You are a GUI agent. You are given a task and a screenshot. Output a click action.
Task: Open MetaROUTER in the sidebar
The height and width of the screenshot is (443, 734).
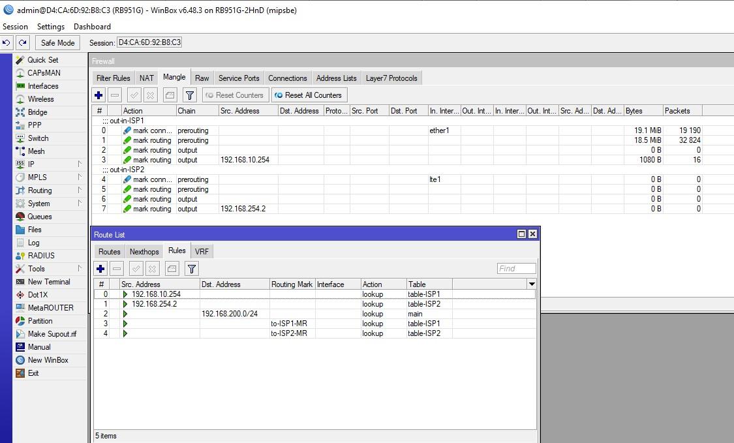[x=50, y=308]
